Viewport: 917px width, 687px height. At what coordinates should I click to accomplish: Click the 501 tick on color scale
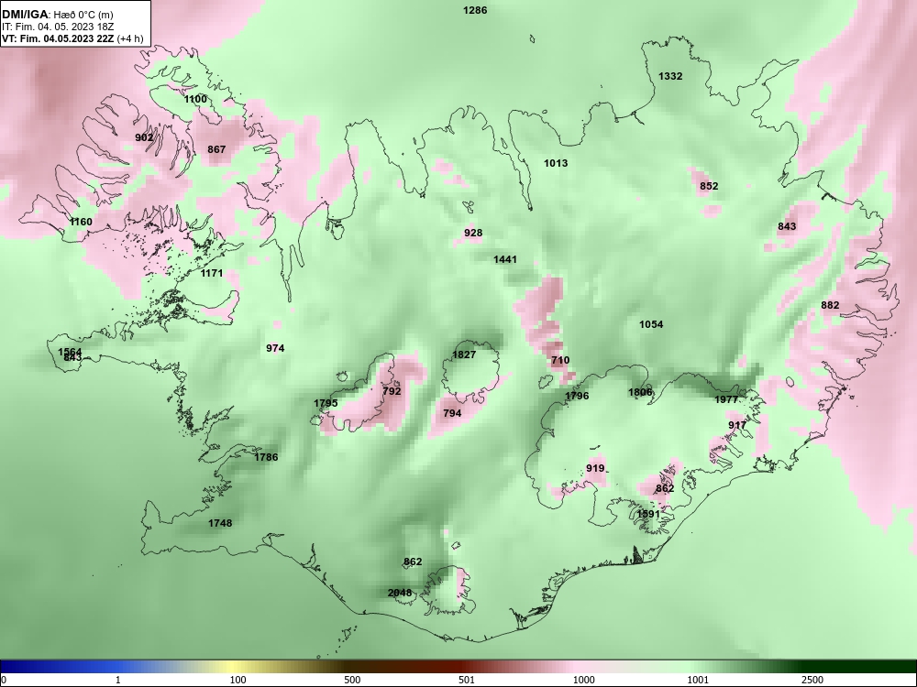(467, 680)
